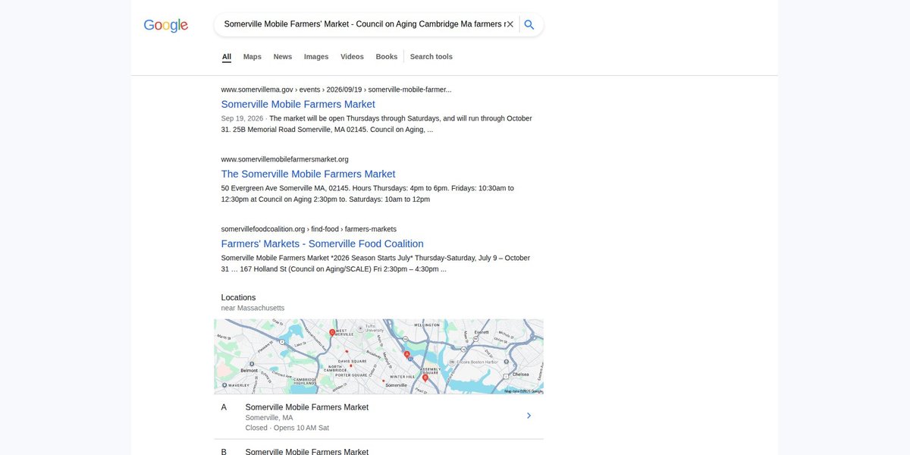This screenshot has height=455, width=910.
Task: Click the Locations heading
Action: [238, 297]
